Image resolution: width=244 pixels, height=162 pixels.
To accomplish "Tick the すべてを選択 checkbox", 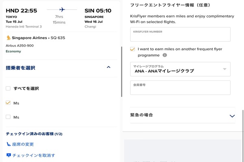I will click(x=9, y=88).
